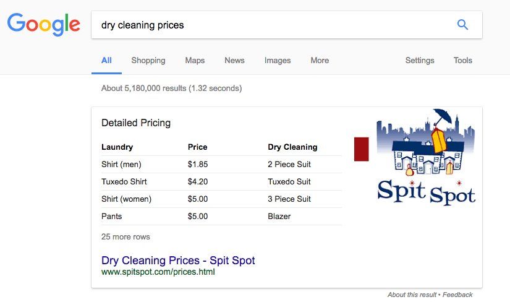Click the search box with dry cleaning prices

point(272,25)
